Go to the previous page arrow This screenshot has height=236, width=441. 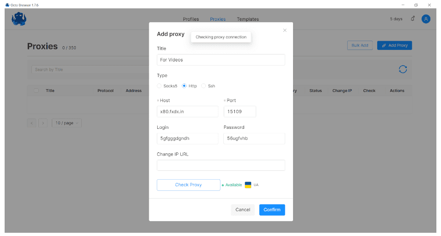[x=31, y=123]
